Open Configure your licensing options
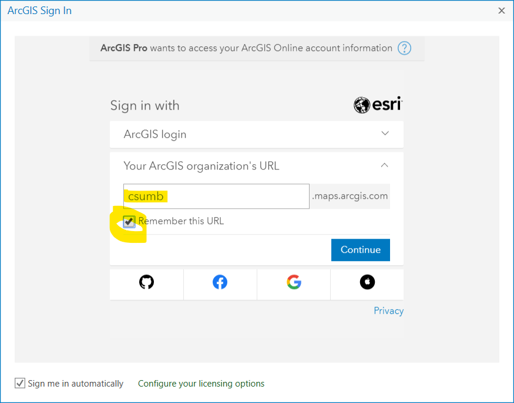514x403 pixels. point(201,383)
